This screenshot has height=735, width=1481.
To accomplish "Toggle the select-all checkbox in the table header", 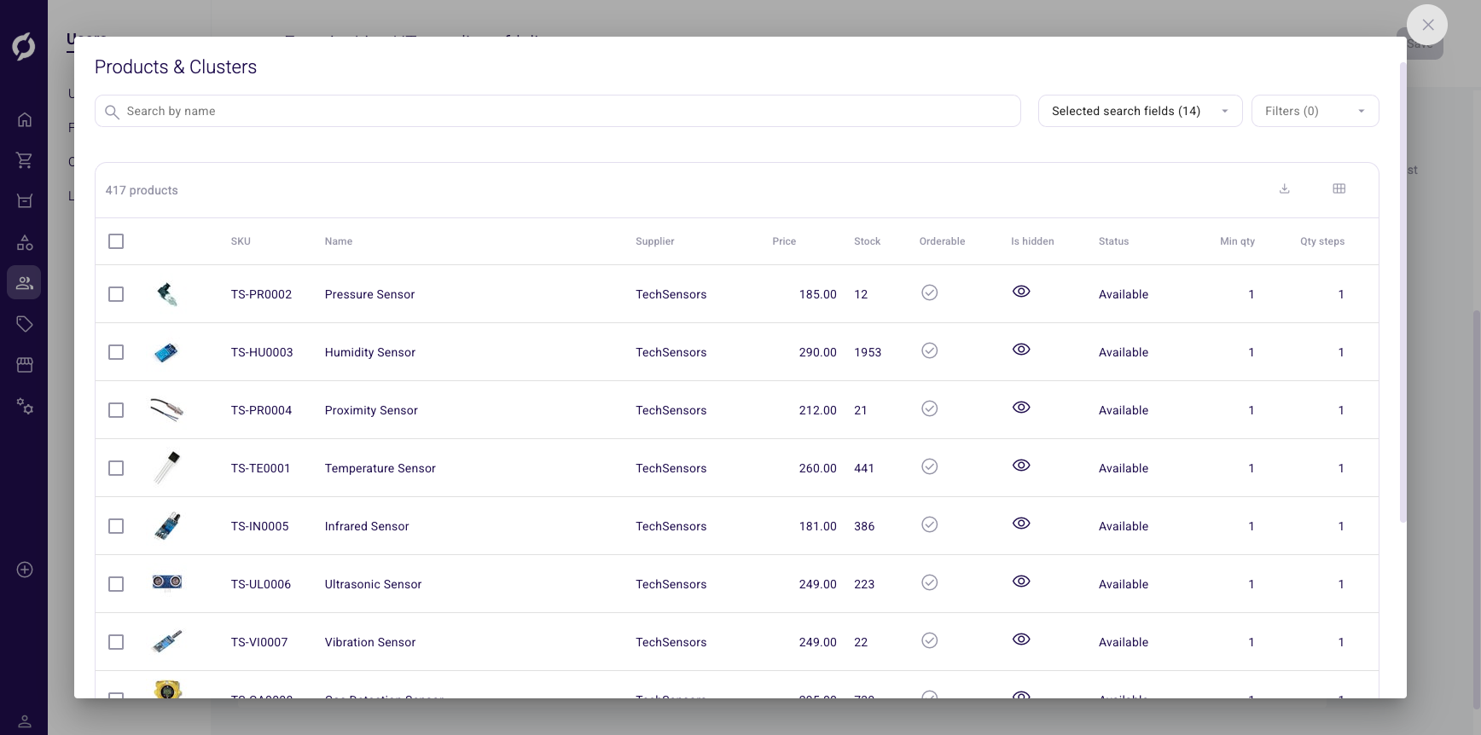I will (x=116, y=241).
